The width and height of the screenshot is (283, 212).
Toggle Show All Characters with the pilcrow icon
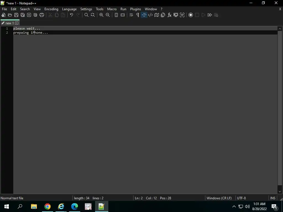tap(138, 15)
